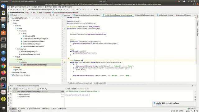199x112 pixels.
Task: Click Scratches and Consoles
Action: (21, 75)
